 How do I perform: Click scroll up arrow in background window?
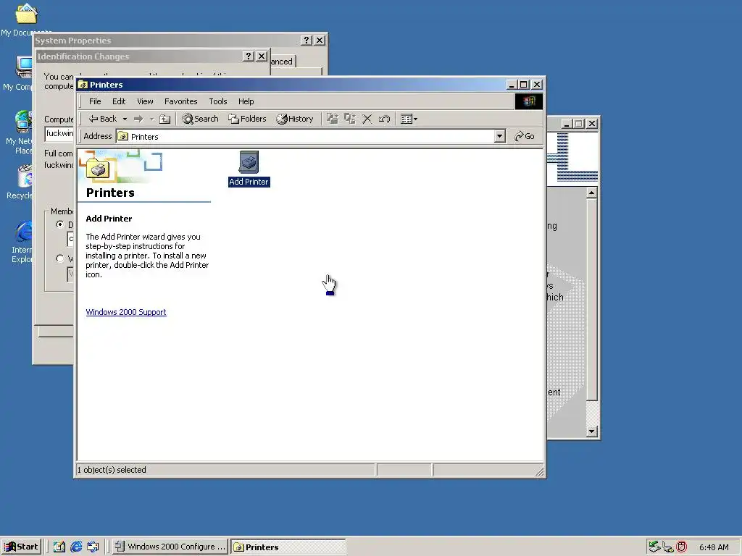592,193
